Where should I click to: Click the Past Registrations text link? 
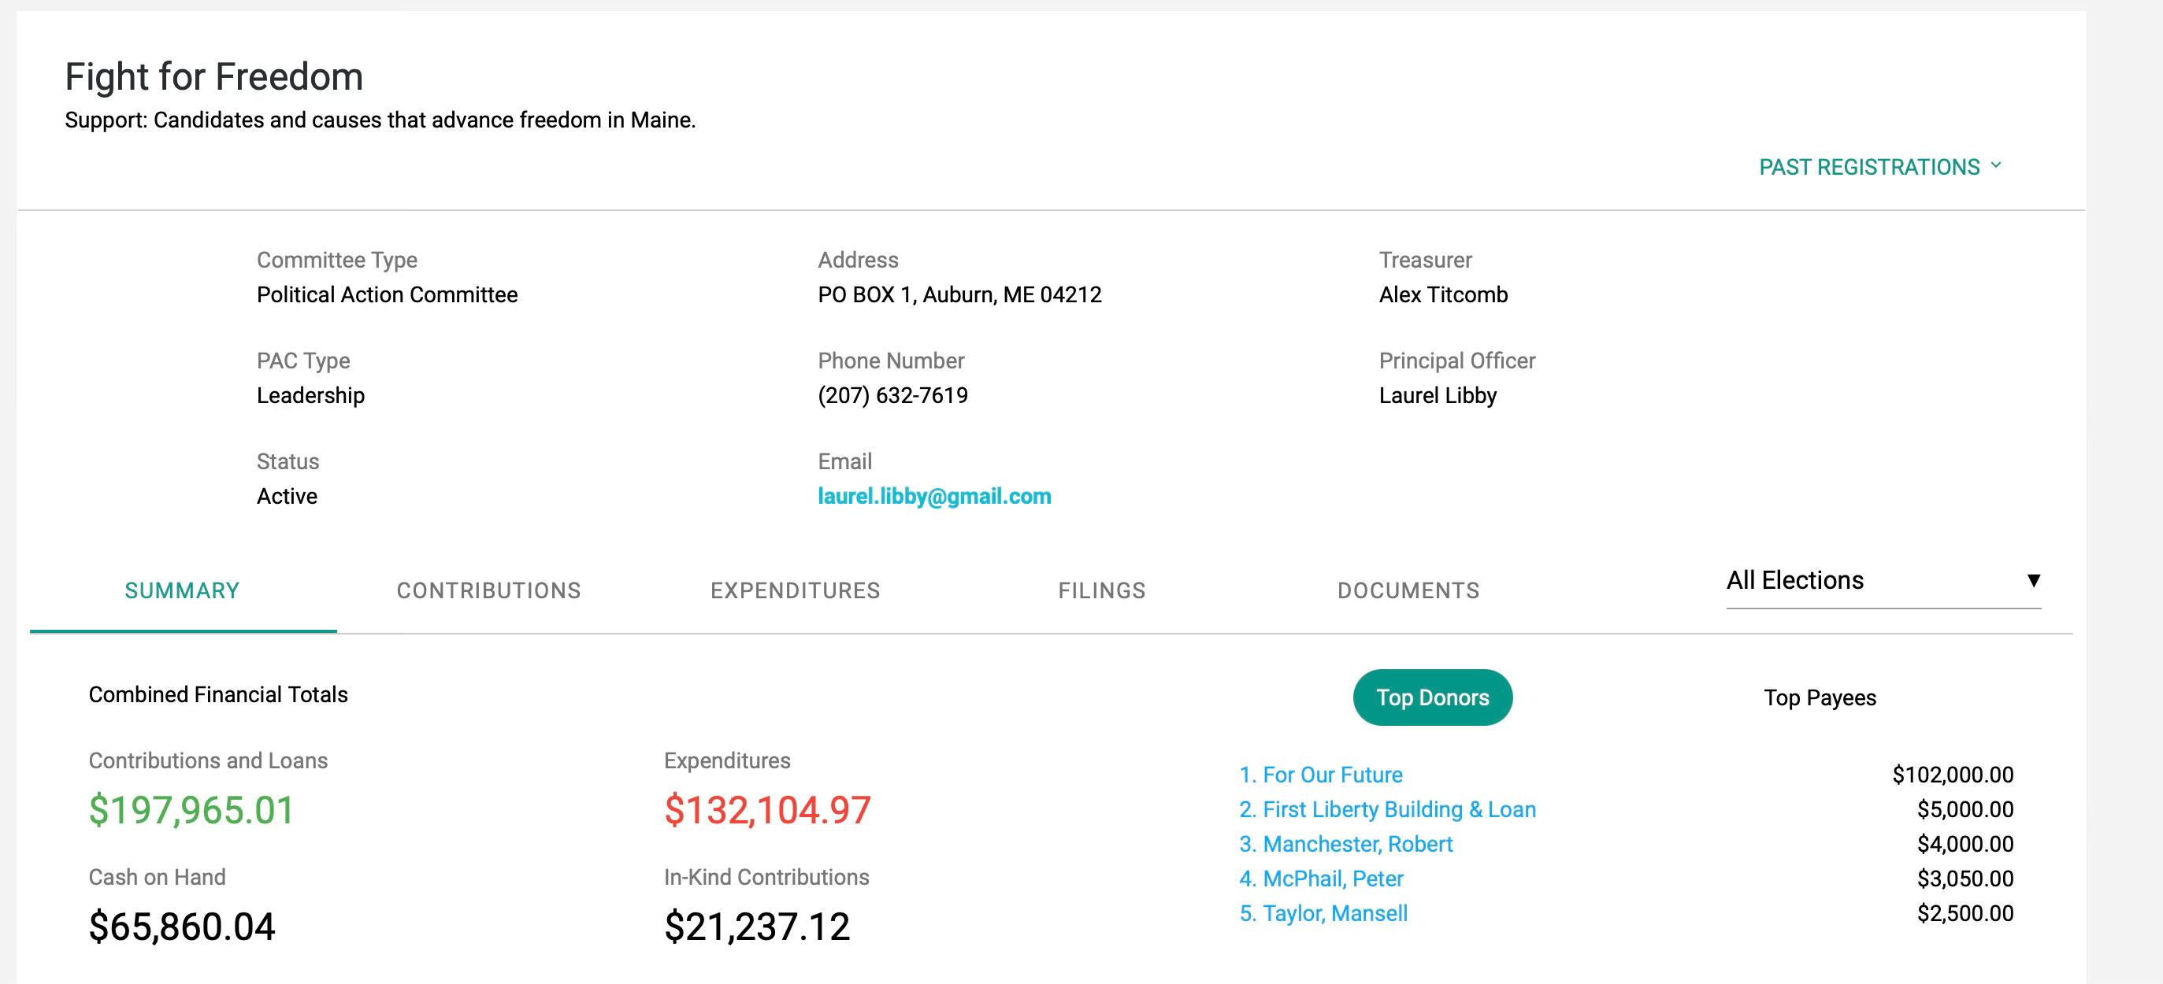click(x=1868, y=167)
